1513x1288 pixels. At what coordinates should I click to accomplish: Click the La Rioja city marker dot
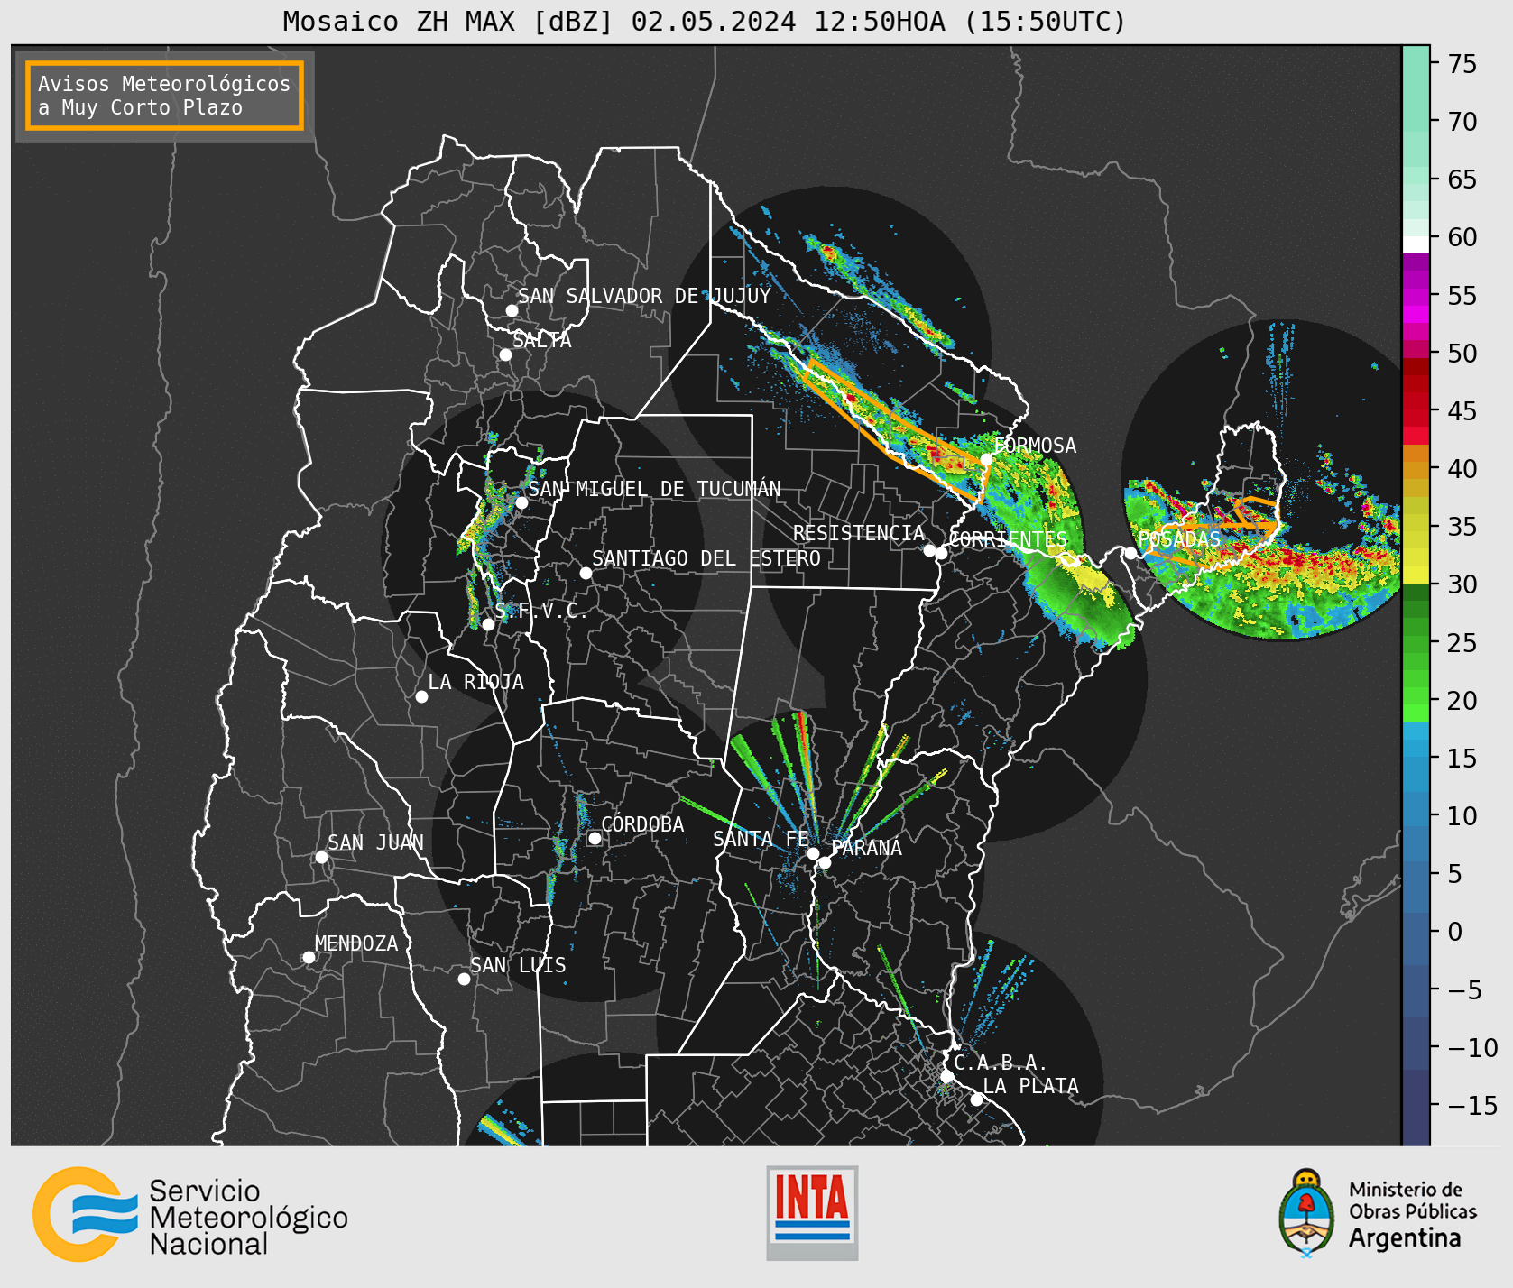pyautogui.click(x=421, y=696)
